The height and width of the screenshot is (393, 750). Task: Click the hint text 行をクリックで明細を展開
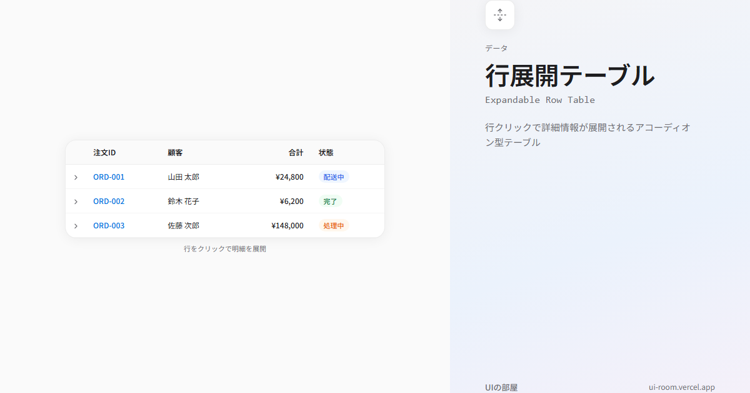coord(225,249)
